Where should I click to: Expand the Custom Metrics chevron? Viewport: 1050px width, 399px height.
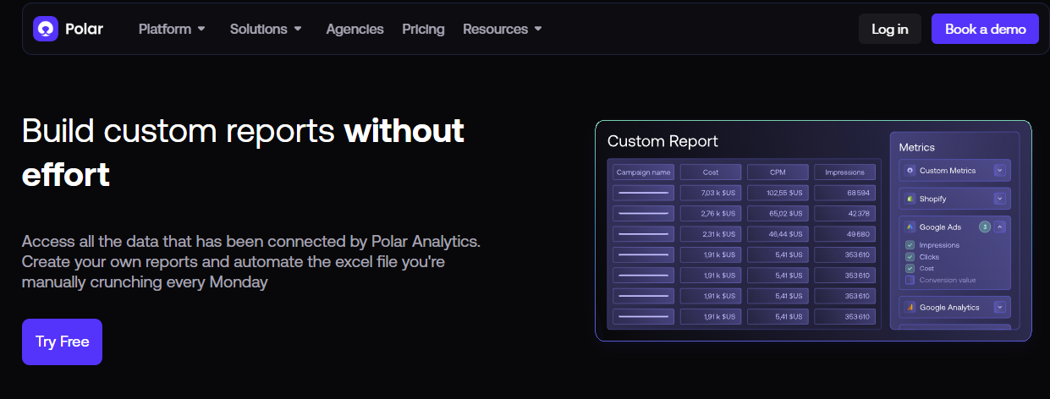click(999, 171)
